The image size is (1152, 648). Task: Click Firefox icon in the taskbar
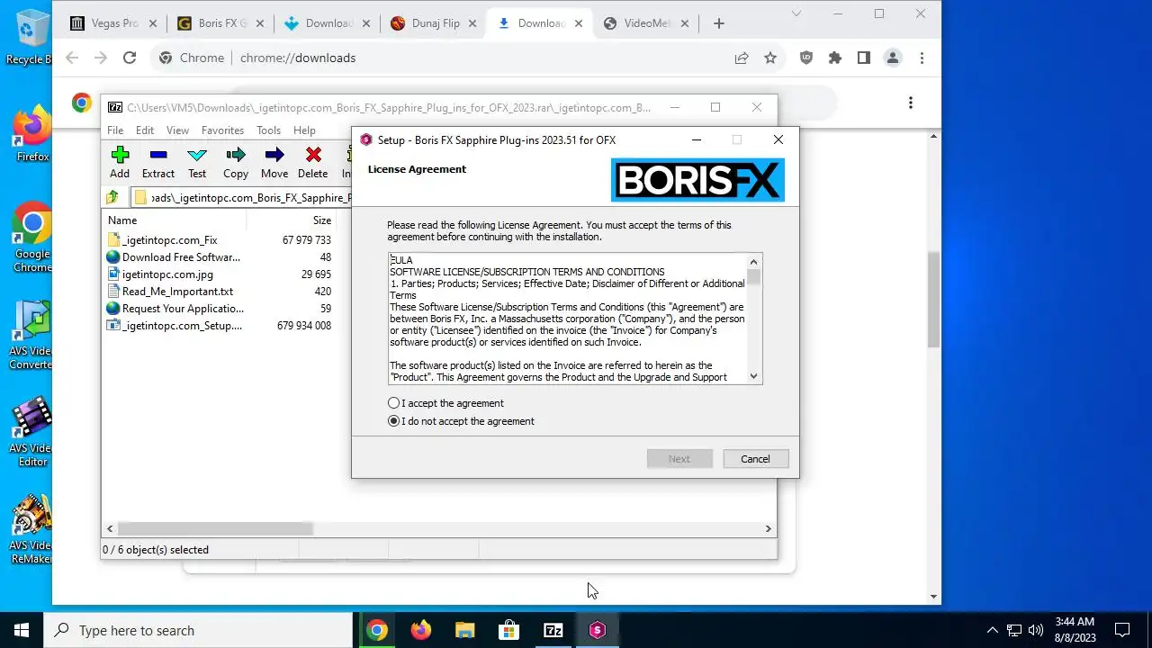pyautogui.click(x=421, y=630)
